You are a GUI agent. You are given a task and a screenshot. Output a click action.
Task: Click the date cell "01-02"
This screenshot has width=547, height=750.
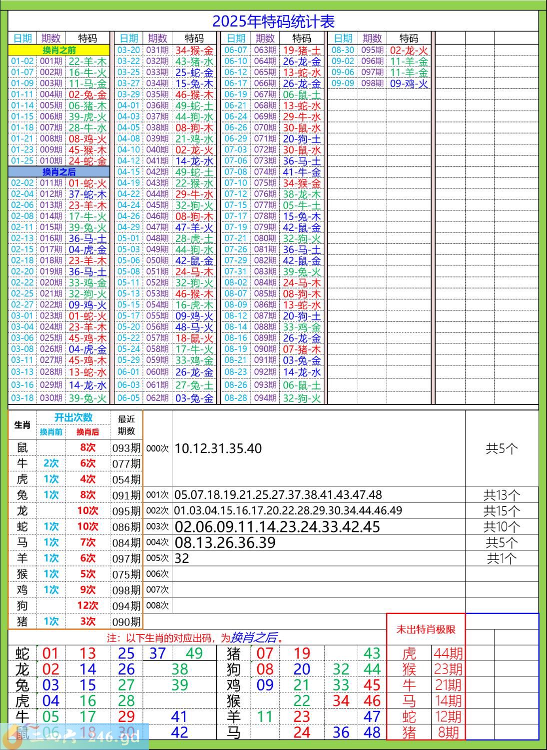[x=22, y=61]
